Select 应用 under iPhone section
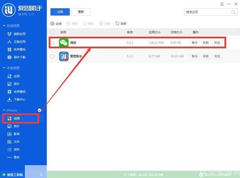The image size is (240, 178). 14,118
